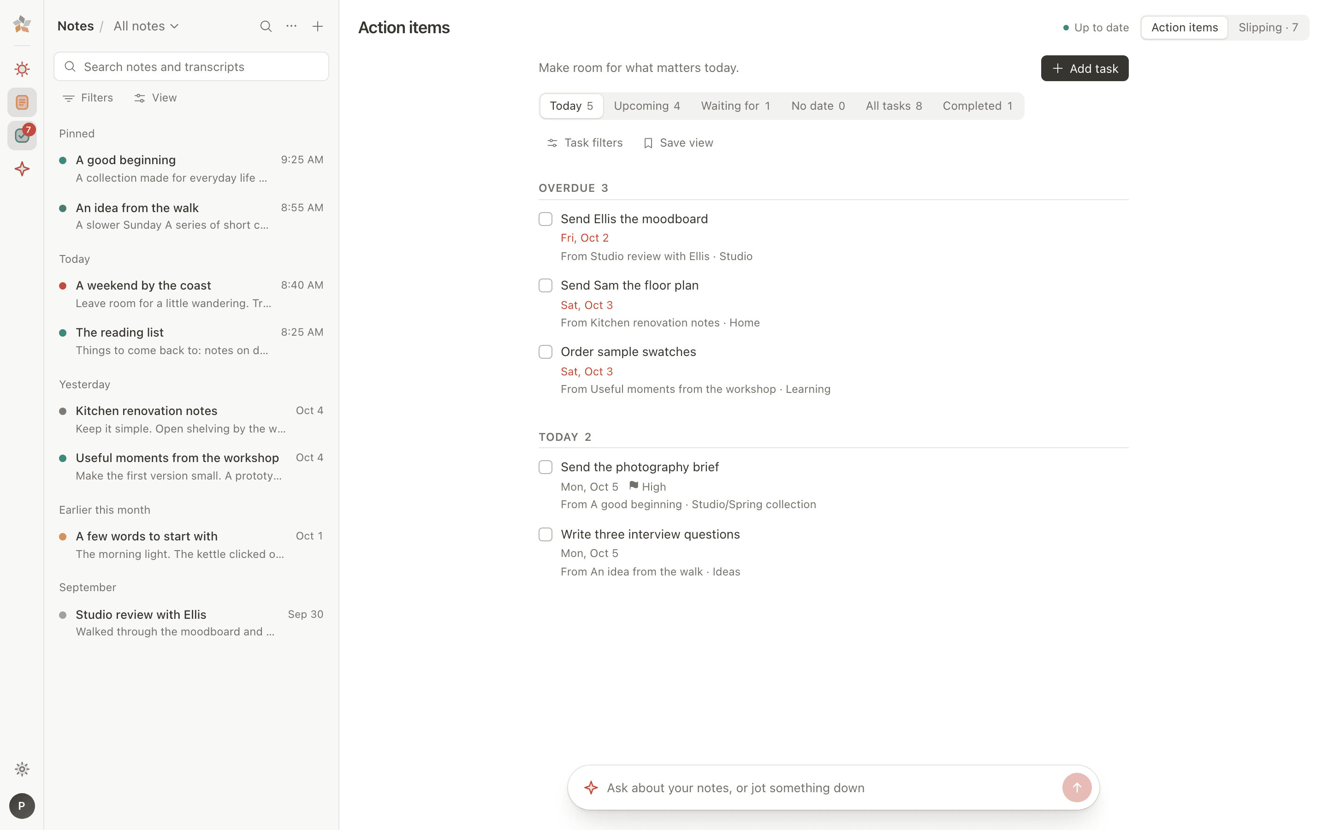Check off Order sample swatches
Screen dimensions: 1328x830
(545, 352)
